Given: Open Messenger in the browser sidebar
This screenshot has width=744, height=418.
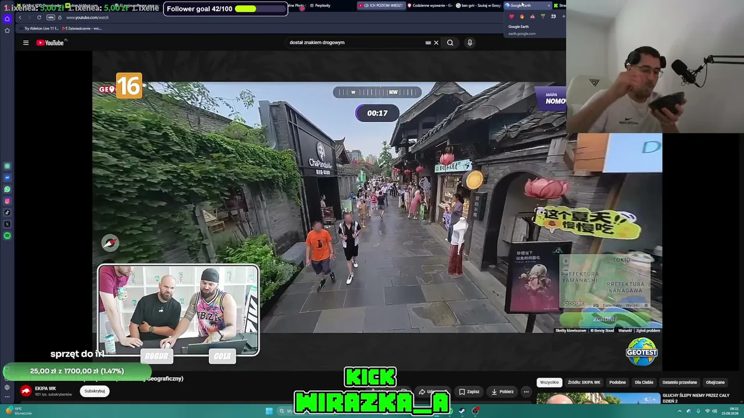Looking at the screenshot, I should [x=7, y=178].
